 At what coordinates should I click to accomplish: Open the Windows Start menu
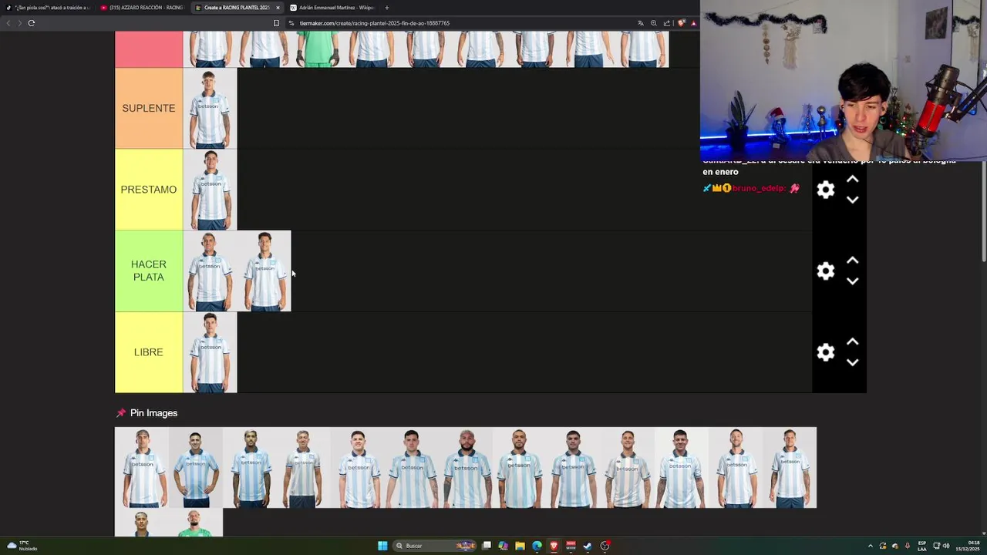pyautogui.click(x=382, y=546)
